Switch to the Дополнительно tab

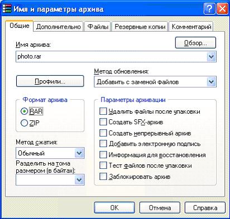tap(59, 27)
